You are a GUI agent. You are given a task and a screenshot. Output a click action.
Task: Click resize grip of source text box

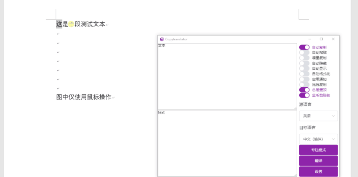pyautogui.click(x=295, y=108)
